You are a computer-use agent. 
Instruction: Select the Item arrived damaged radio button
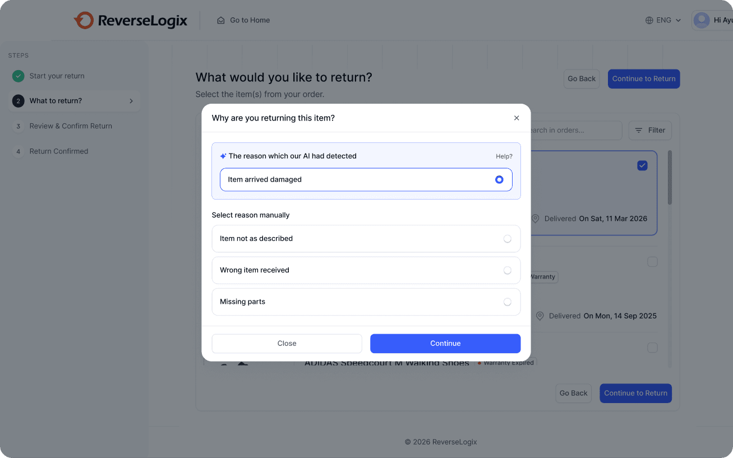(499, 180)
